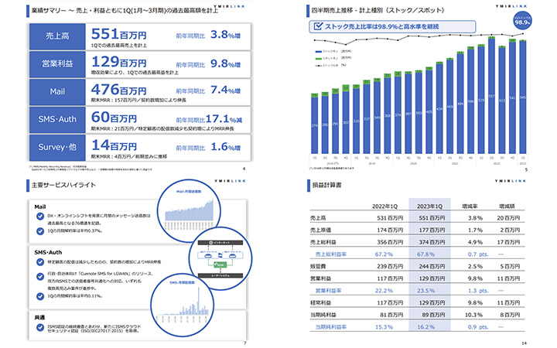Click the 主要サービスハイライト slide title
This screenshot has width=557, height=348.
[63, 185]
